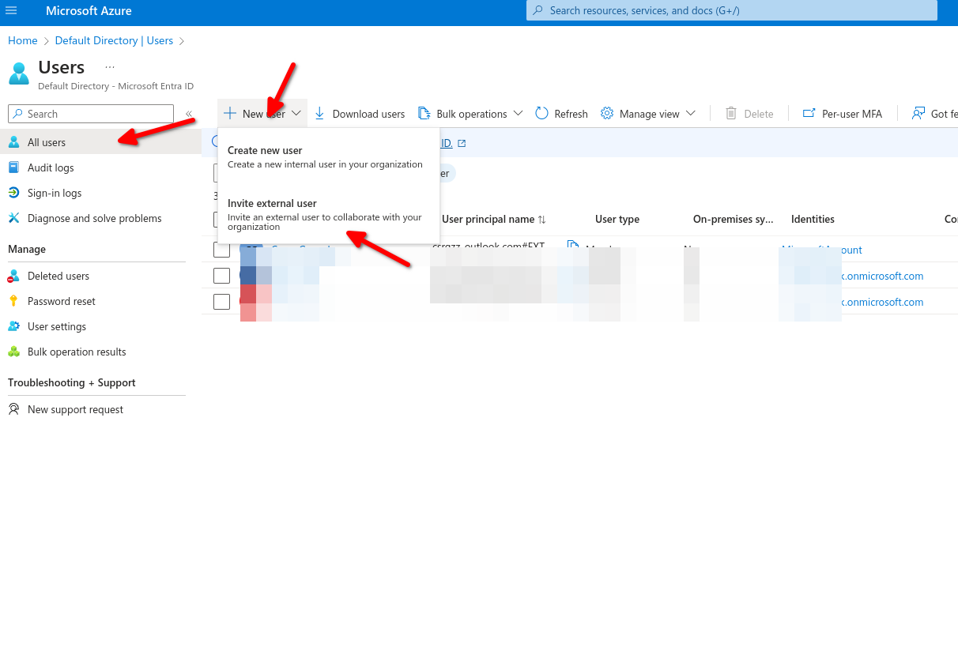The height and width of the screenshot is (651, 958).
Task: Open Password reset key icon
Action: coord(13,301)
